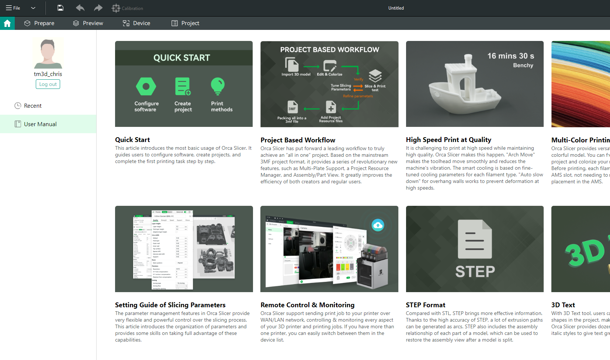610x360 pixels.
Task: Open the slicing parameters guide thumbnail
Action: point(184,249)
